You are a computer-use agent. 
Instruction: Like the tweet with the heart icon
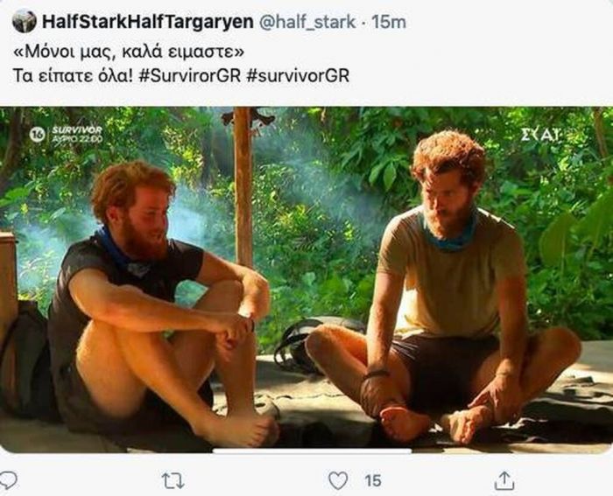338,480
